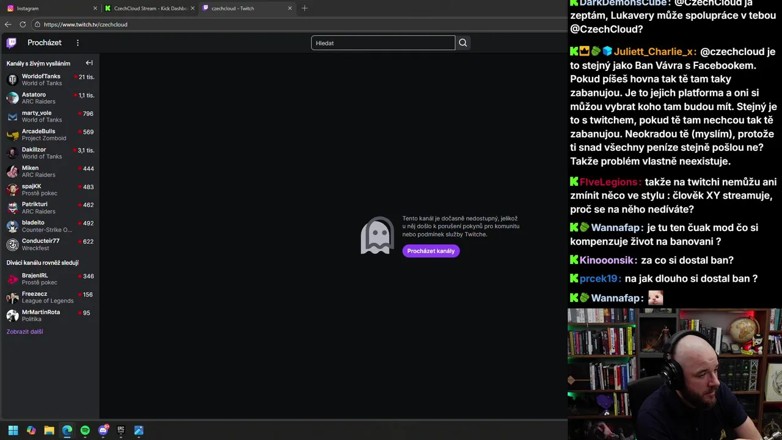Image resolution: width=782 pixels, height=440 pixels.
Task: Open Astatoro channel in sidebar
Action: point(49,98)
